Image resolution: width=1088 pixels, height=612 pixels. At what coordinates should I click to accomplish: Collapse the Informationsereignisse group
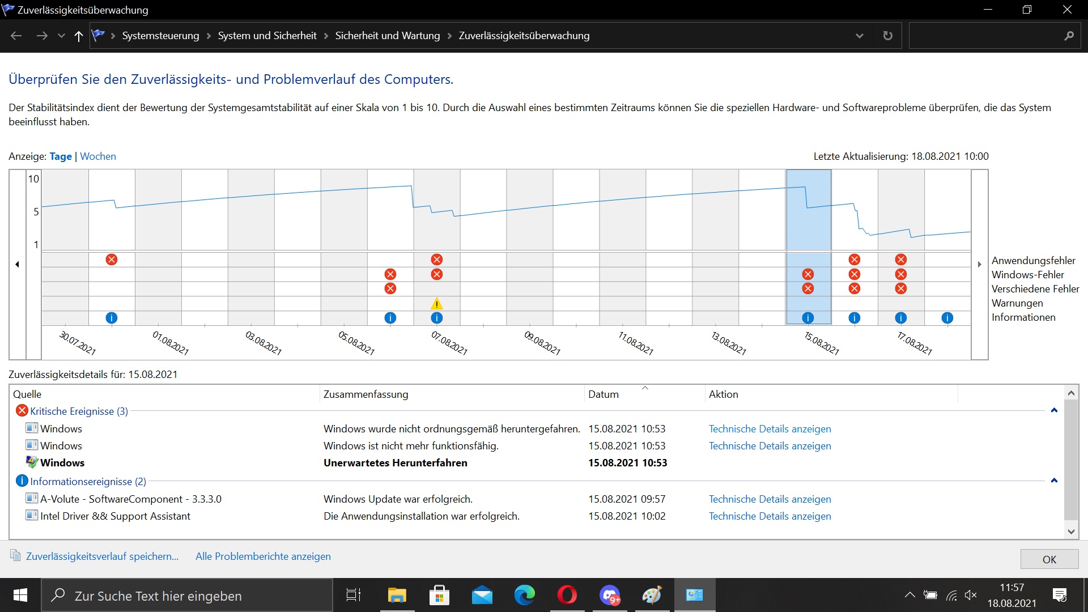pyautogui.click(x=1054, y=481)
